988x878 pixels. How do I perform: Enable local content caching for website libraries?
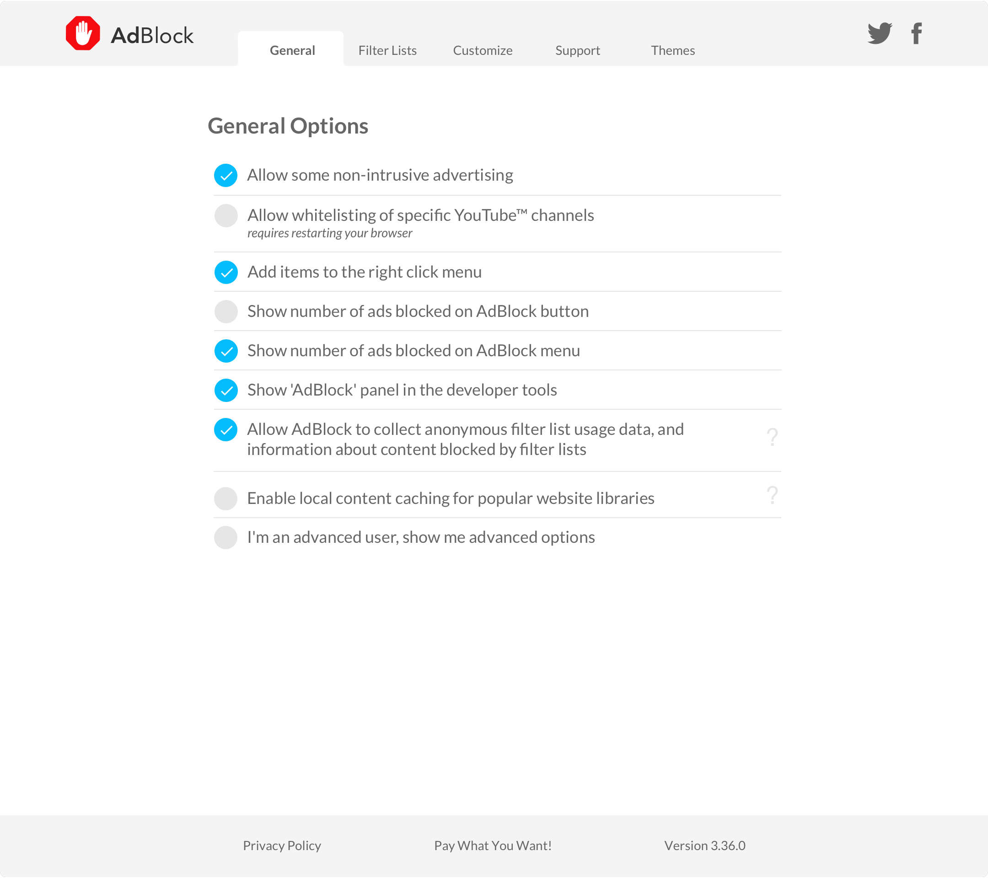[226, 499]
